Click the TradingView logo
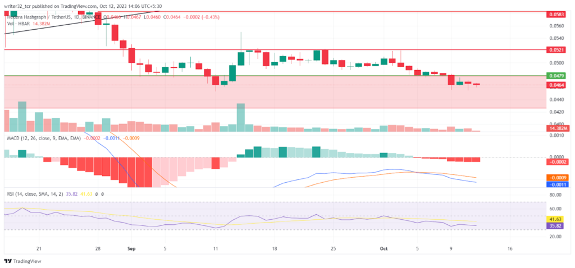Screen dimensions: 575x268 [x=22, y=261]
